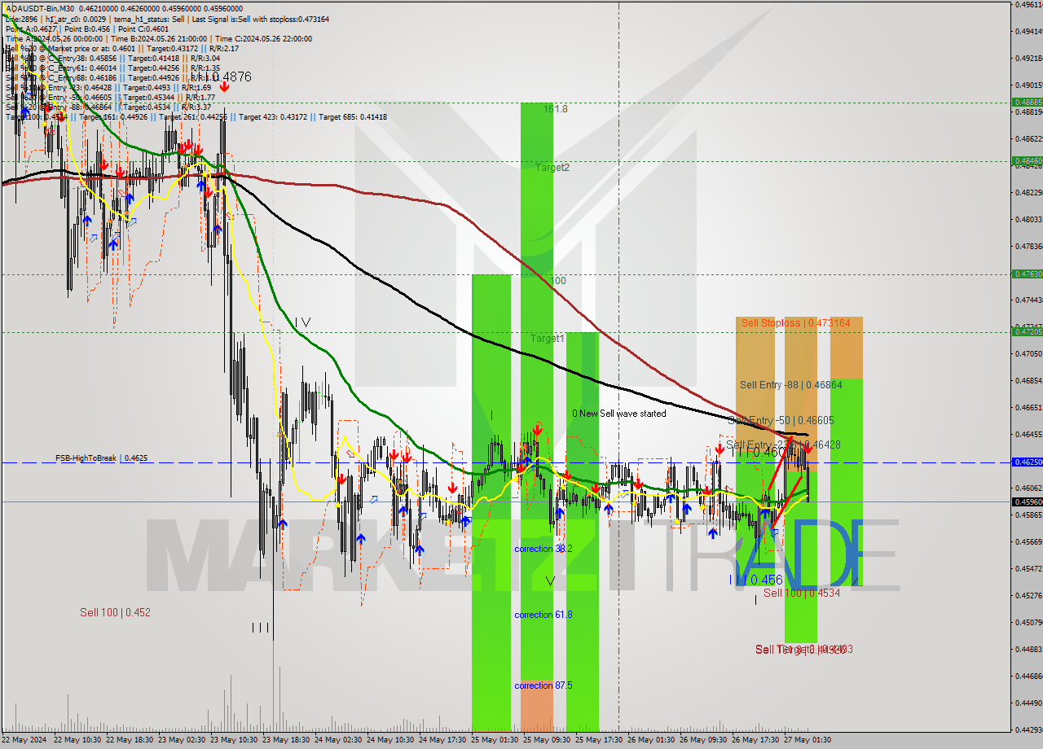1043x749 pixels.
Task: Click the '161.8' extension label
Action: pyautogui.click(x=556, y=108)
